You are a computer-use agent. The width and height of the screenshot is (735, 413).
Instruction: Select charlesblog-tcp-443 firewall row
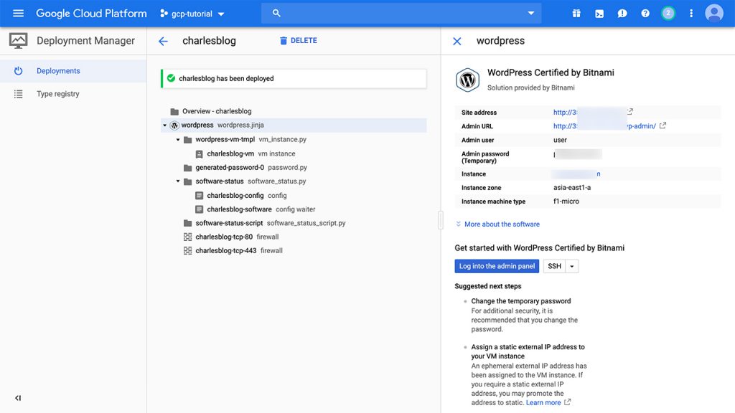[x=294, y=250]
